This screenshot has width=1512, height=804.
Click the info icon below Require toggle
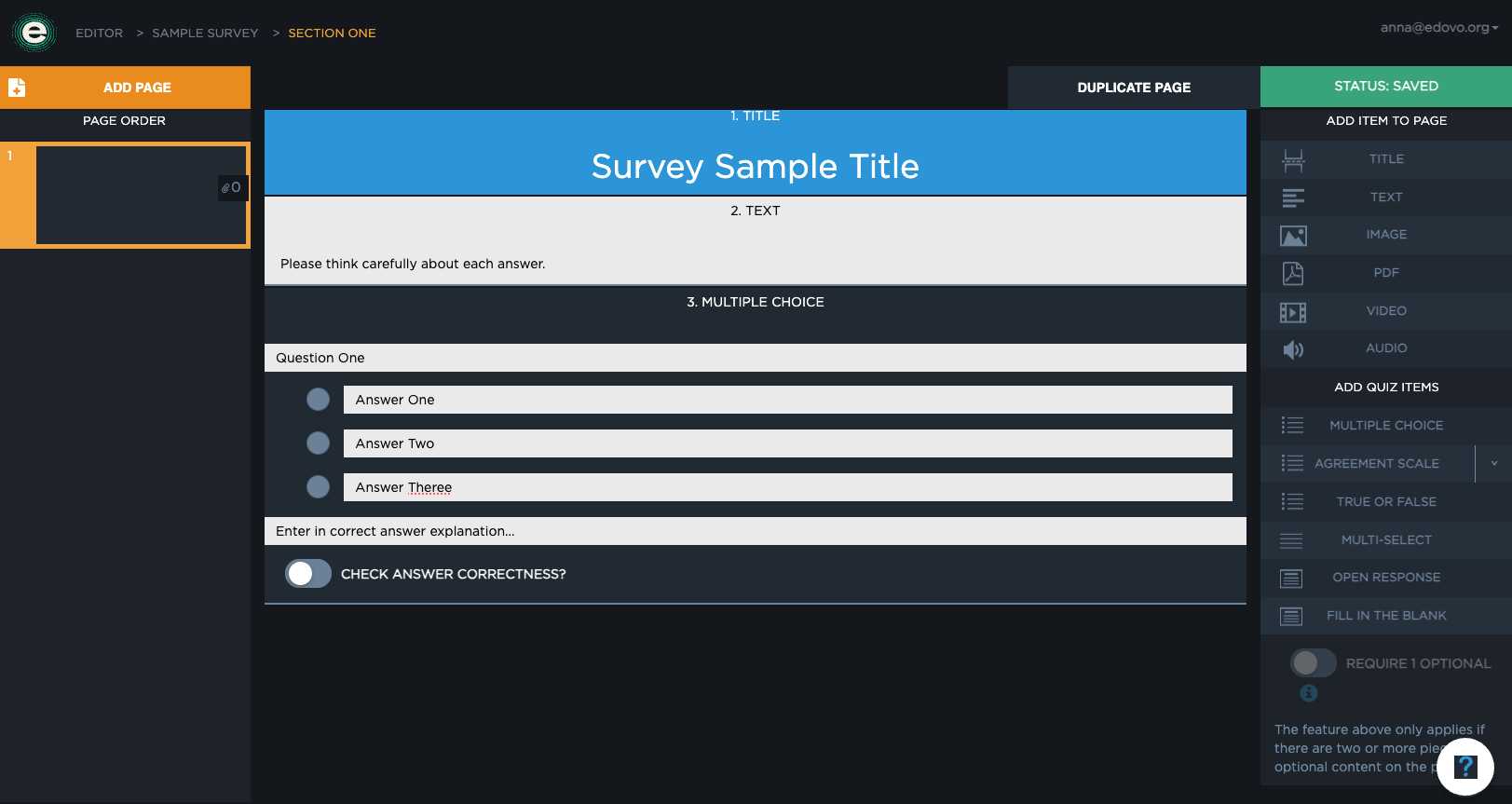click(1309, 693)
